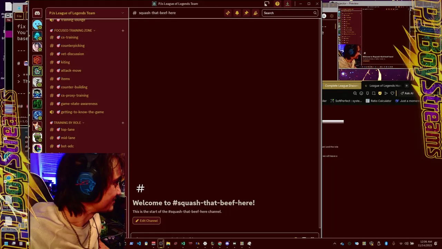Click the Discord help question mark icon
Image resolution: width=442 pixels, height=249 pixels.
277,4
